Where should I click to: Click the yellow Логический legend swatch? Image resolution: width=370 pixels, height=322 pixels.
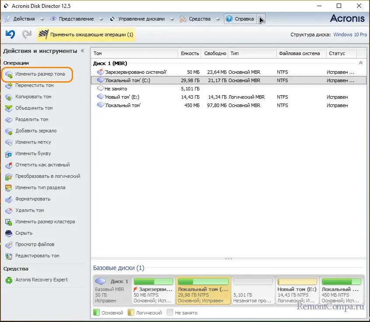[131, 312]
